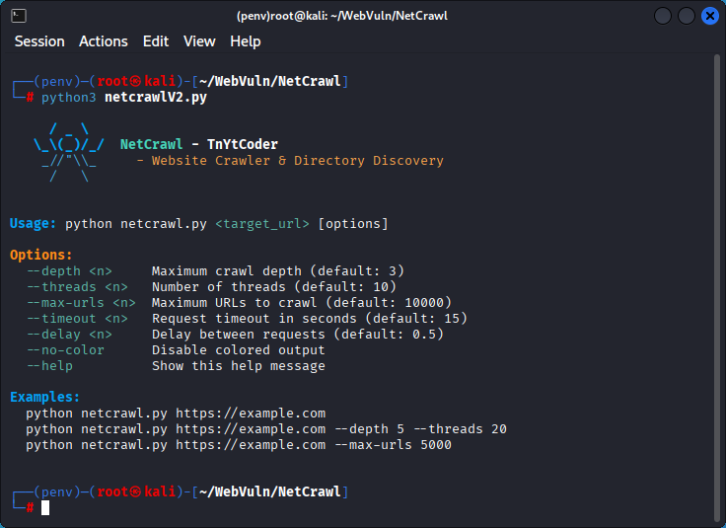Click the 'Options:' heading
This screenshot has width=726, height=528.
pos(41,255)
